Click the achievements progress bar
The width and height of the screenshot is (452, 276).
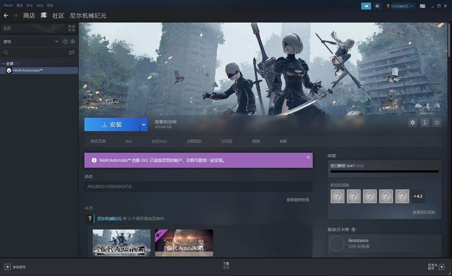(384, 171)
